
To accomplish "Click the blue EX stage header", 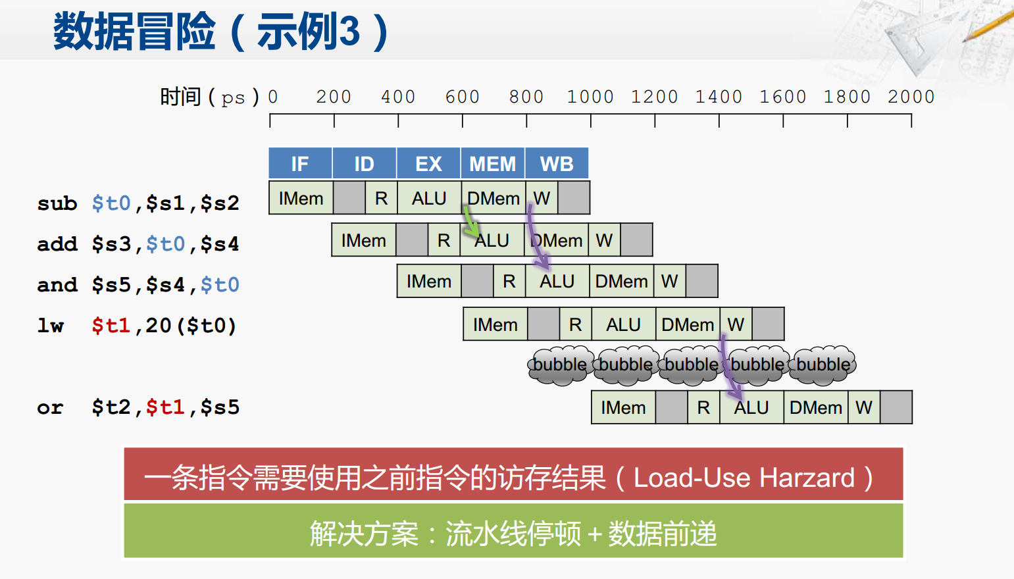I will pos(428,163).
